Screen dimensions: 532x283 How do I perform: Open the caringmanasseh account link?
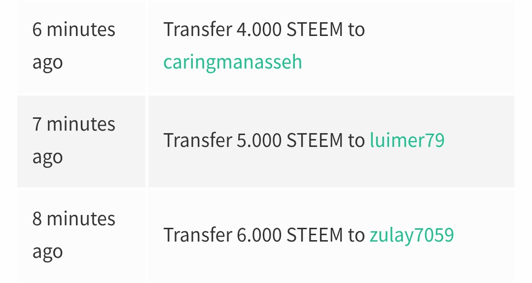(233, 63)
